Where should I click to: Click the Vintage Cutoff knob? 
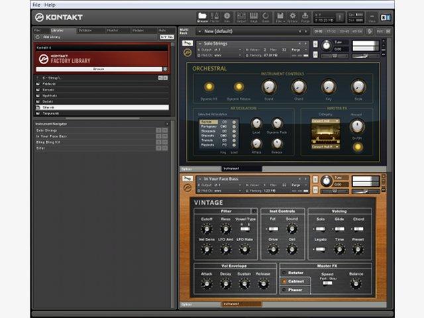[207, 229]
